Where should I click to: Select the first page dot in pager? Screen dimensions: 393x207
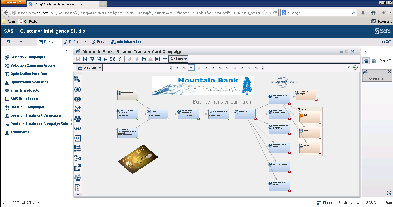pos(177,68)
